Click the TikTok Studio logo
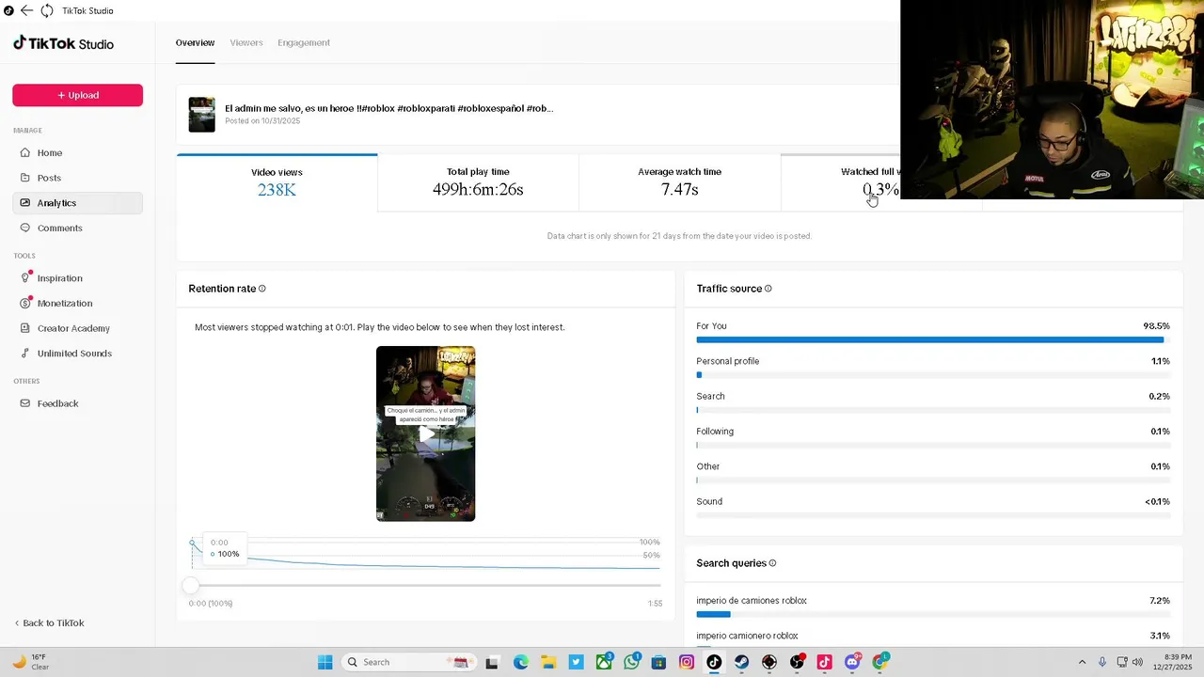The image size is (1204, 677). pyautogui.click(x=63, y=43)
